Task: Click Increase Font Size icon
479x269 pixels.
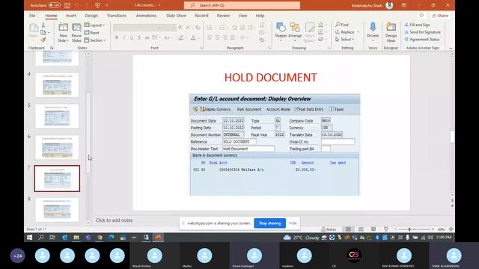Action: click(180, 28)
